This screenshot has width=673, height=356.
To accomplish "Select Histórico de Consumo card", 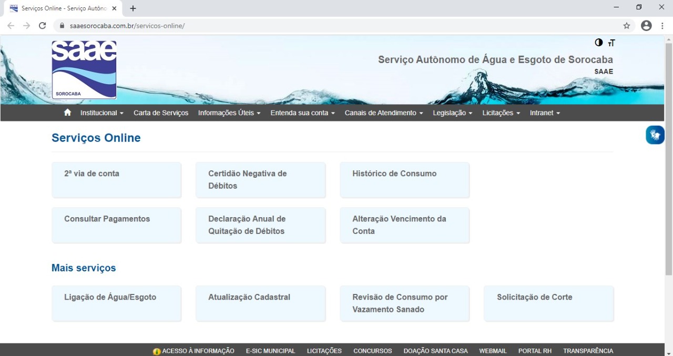I will click(x=404, y=180).
